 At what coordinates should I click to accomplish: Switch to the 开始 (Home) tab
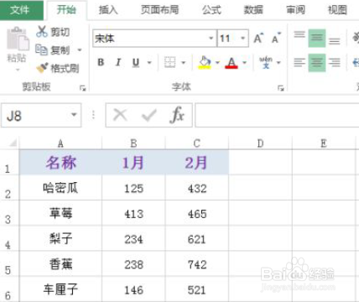[66, 10]
